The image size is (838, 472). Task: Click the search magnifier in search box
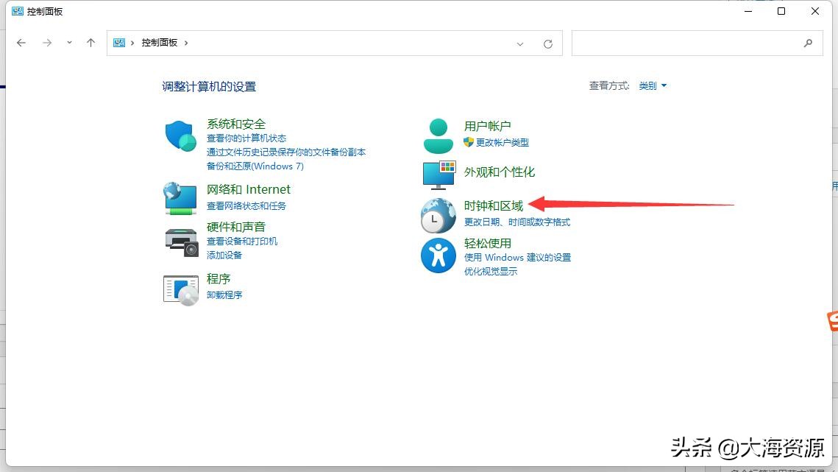coord(808,43)
